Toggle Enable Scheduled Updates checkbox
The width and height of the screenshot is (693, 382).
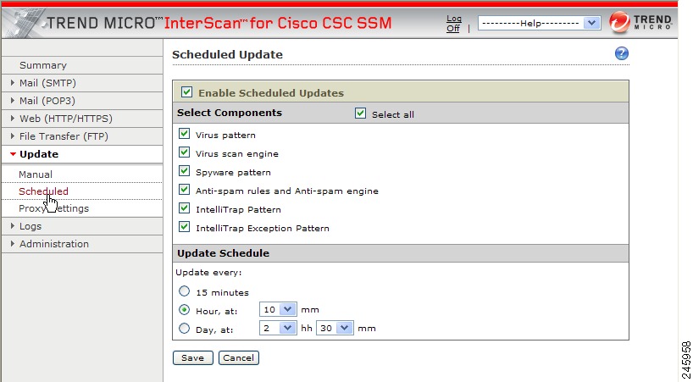(186, 91)
